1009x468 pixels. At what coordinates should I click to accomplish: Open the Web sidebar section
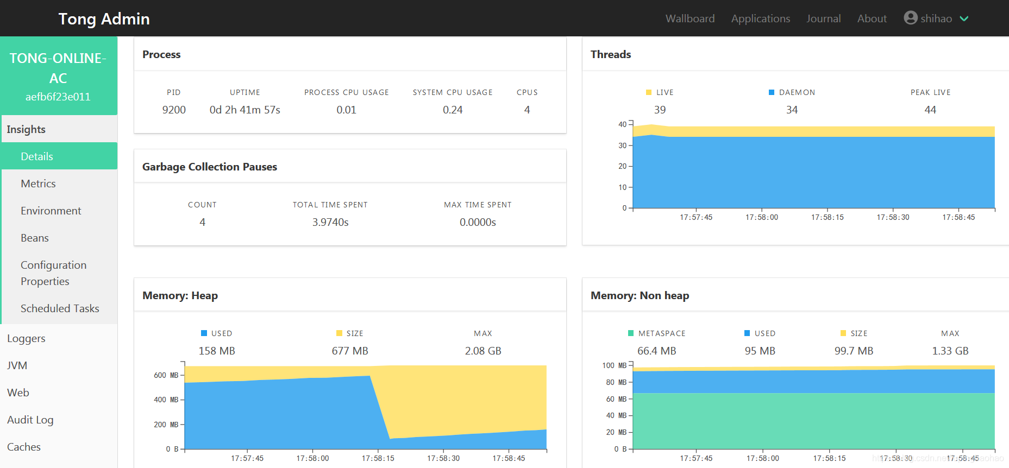pos(59,393)
